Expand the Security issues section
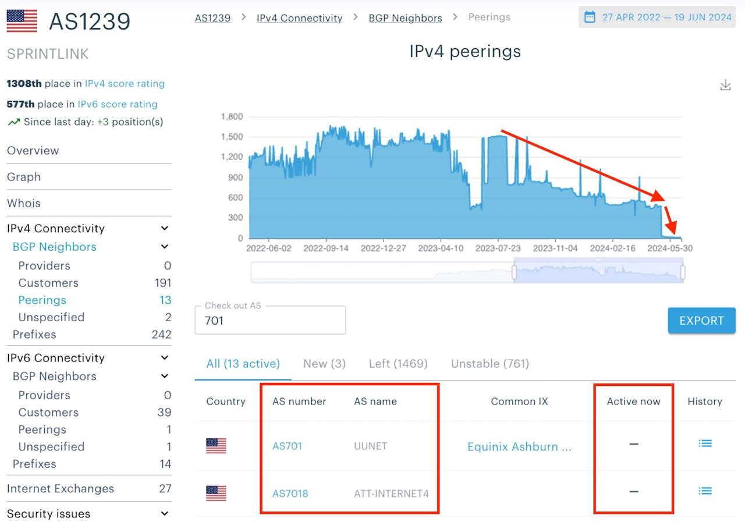Screen dimensions: 745x522 click(165, 514)
